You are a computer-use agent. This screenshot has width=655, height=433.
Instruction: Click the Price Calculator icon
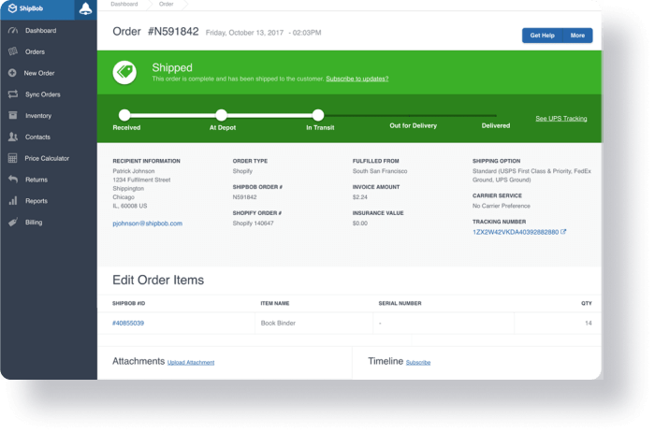click(12, 158)
